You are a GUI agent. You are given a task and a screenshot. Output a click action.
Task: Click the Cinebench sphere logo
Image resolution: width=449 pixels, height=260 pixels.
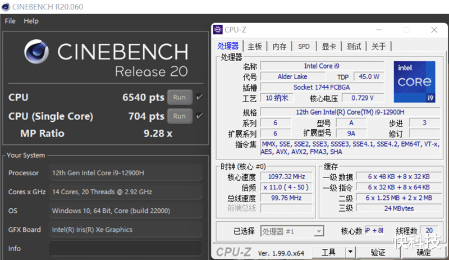click(x=36, y=52)
